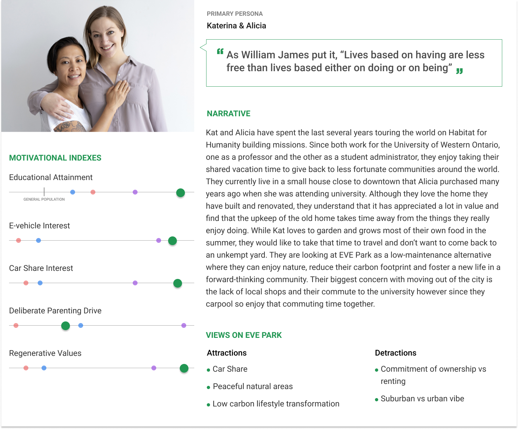Screen dimensions: 518x429
Task: Click the General Population tick marker
Action: 44,192
